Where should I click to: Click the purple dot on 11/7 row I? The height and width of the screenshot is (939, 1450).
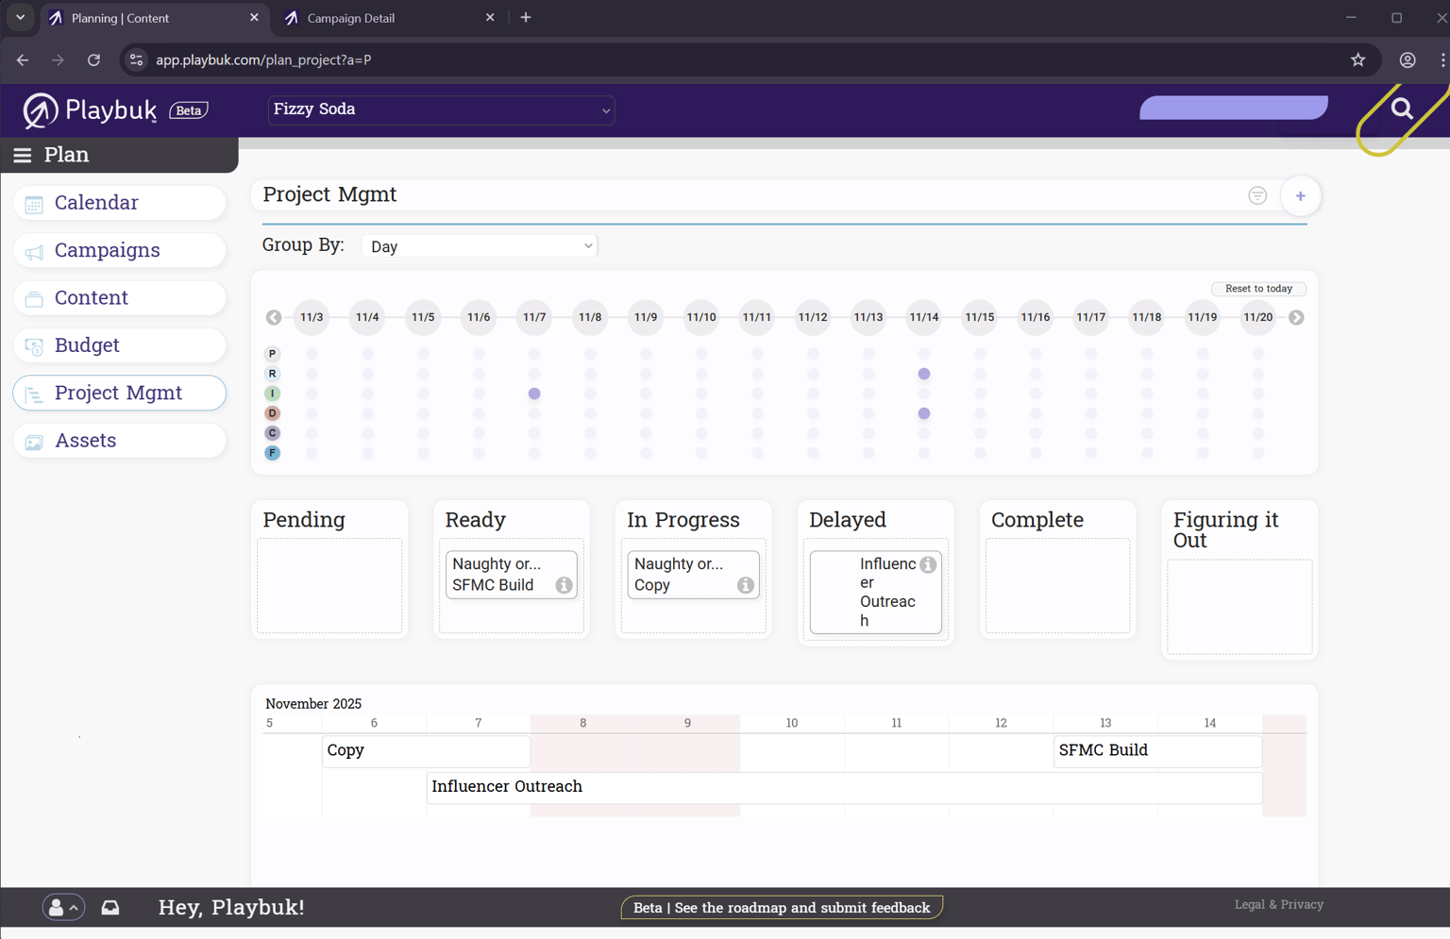[534, 394]
